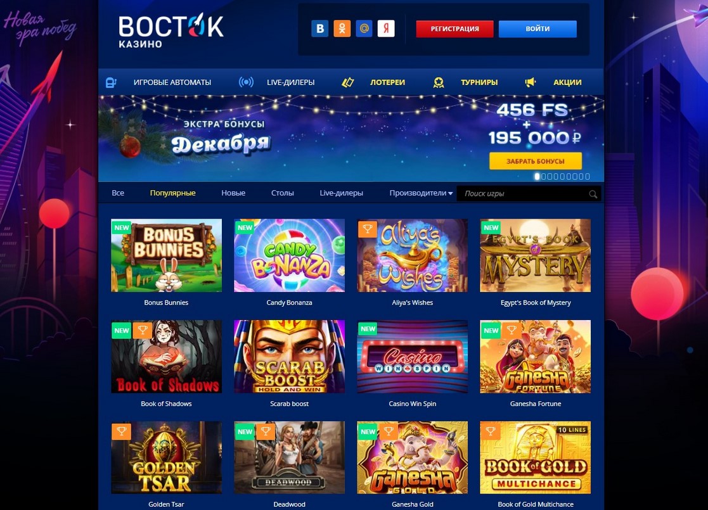The width and height of the screenshot is (708, 510).
Task: Select the second banner slide indicator dot
Action: (x=544, y=177)
